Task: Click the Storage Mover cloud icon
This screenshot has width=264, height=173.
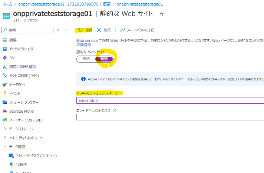Action: (5, 111)
